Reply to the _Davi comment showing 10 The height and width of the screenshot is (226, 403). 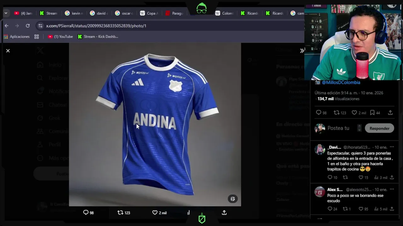pyautogui.click(x=332, y=177)
